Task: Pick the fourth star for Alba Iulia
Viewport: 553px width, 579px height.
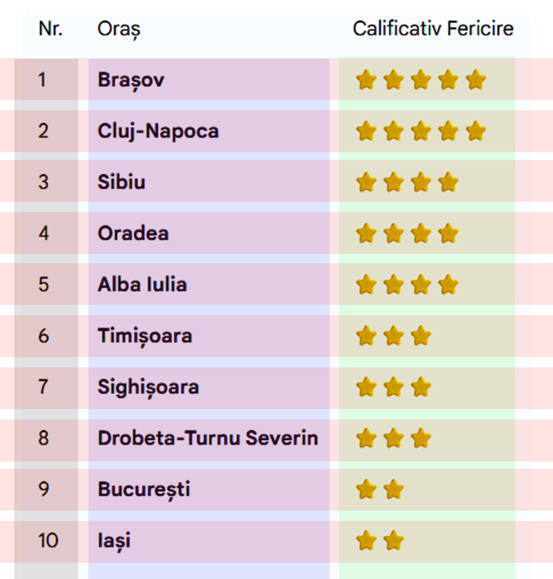Action: coord(448,285)
